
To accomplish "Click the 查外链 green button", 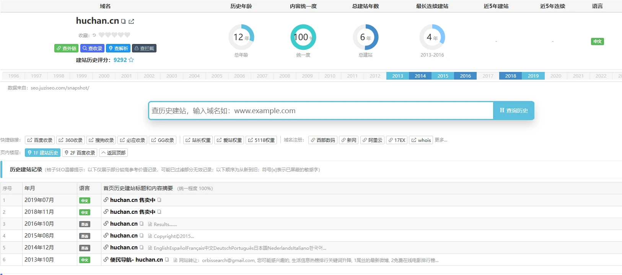I will [x=66, y=48].
